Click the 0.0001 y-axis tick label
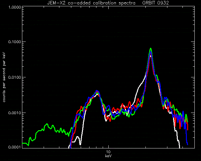Viewport: 201px width, 161px height. point(14,147)
